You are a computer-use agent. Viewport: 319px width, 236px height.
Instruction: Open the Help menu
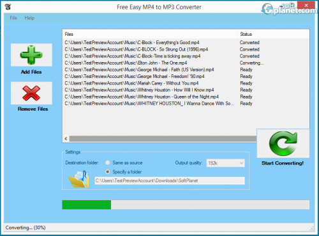point(29,18)
